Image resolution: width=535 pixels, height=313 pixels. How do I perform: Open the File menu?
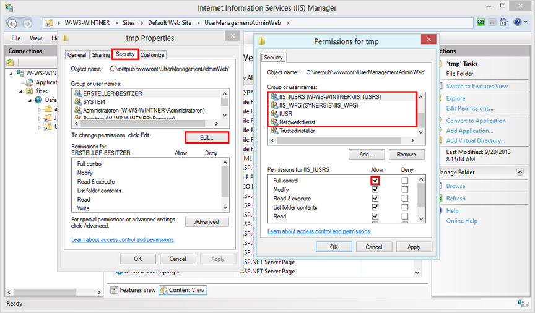pyautogui.click(x=15, y=38)
